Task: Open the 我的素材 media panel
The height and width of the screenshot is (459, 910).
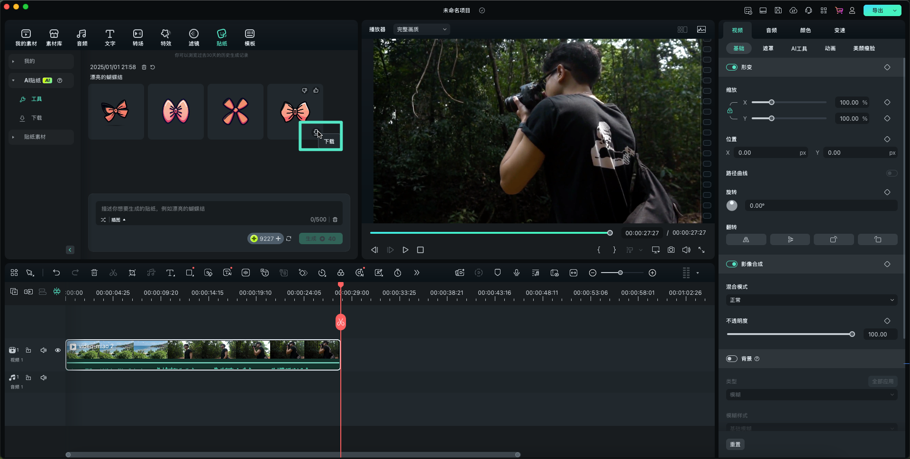Action: [x=26, y=37]
